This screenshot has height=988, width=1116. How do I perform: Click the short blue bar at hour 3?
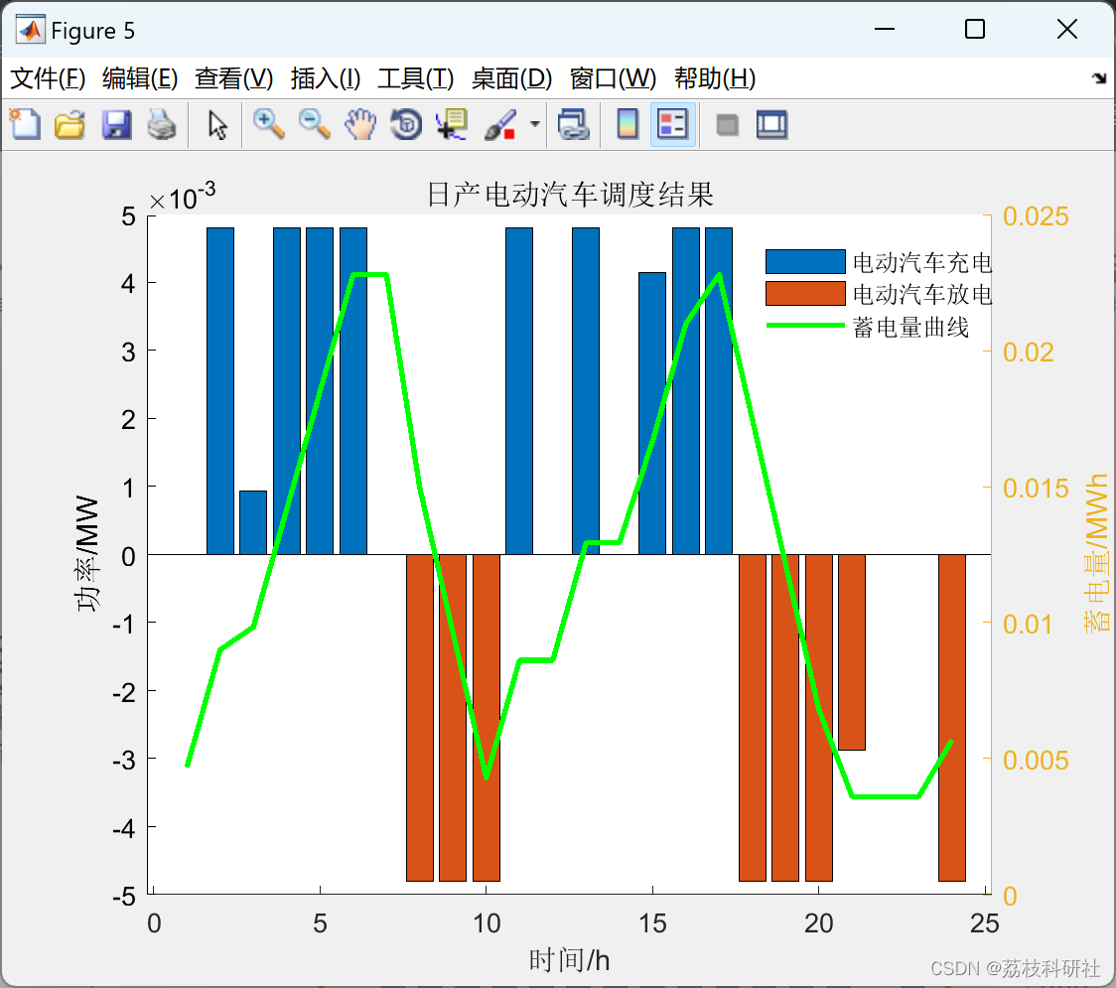pyautogui.click(x=253, y=522)
